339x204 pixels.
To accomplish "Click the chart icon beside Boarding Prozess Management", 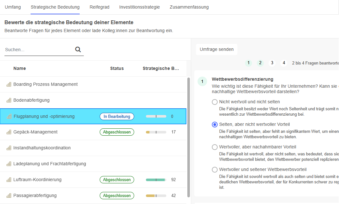I will [8, 84].
